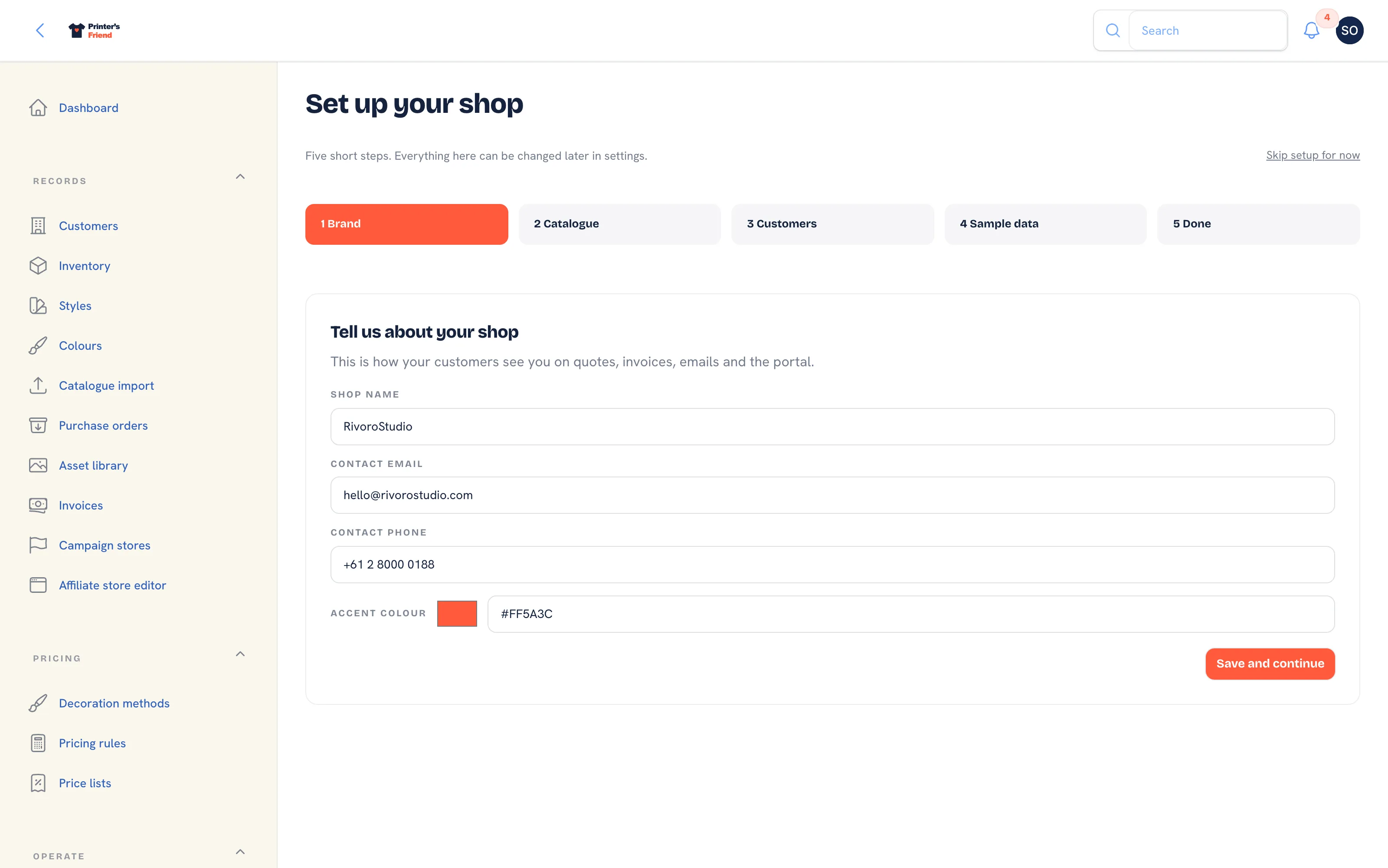Open the accent colour swatch picker
1388x868 pixels.
[x=457, y=614]
